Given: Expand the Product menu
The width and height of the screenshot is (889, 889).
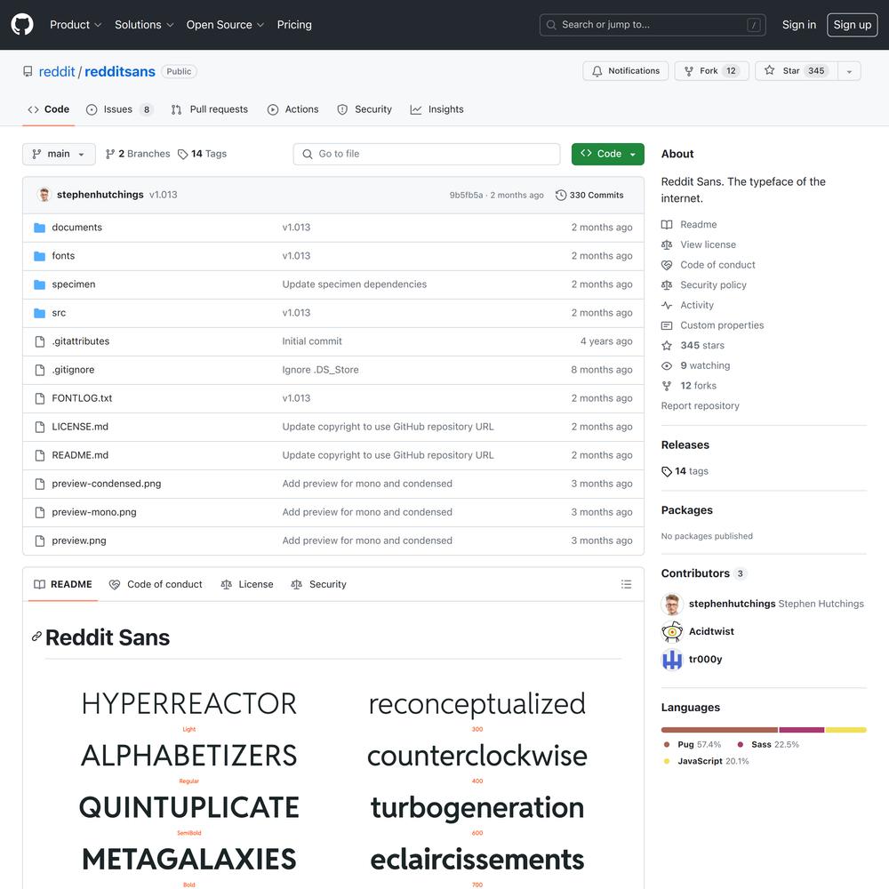Looking at the screenshot, I should [76, 24].
